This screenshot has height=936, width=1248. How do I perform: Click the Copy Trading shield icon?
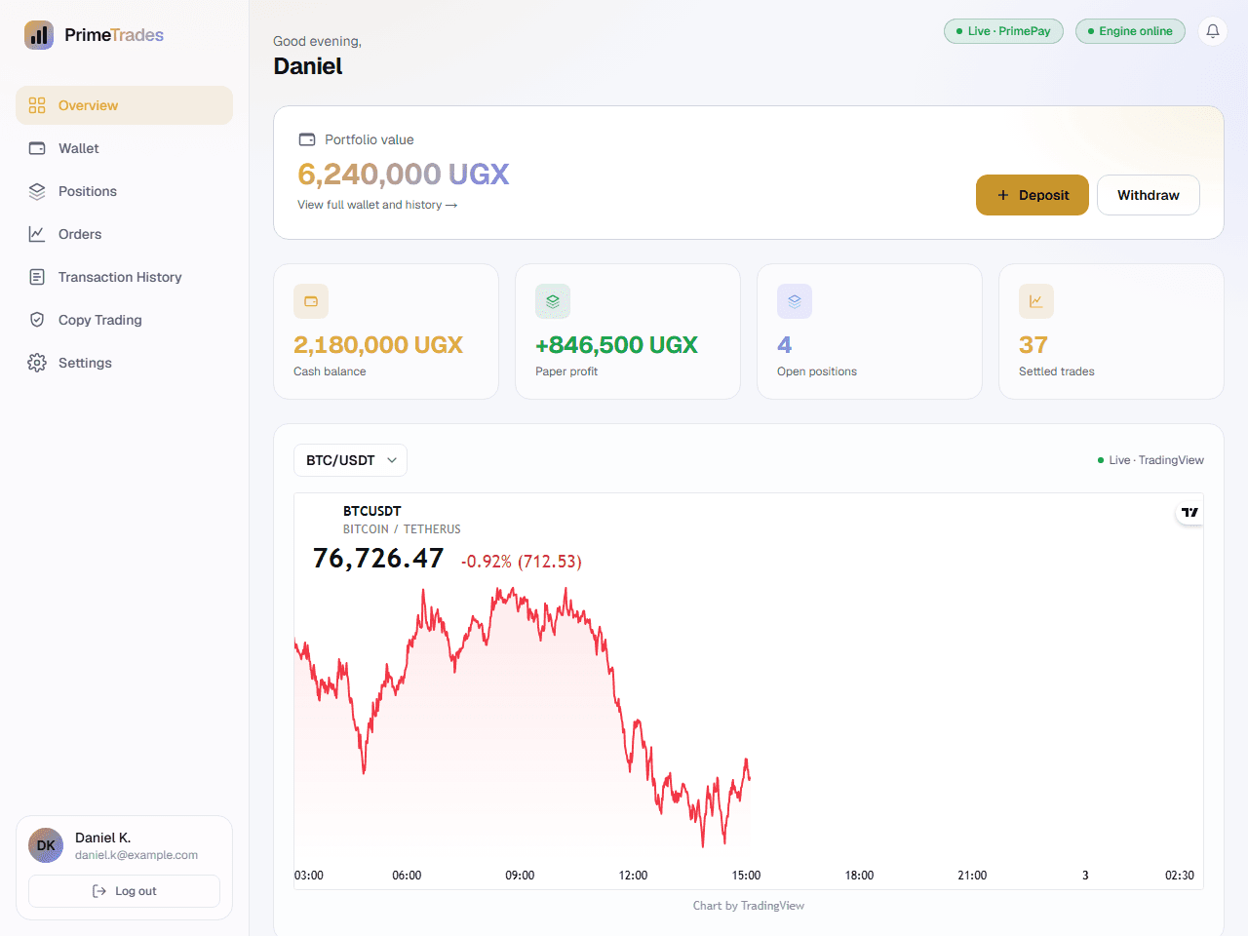(x=37, y=320)
